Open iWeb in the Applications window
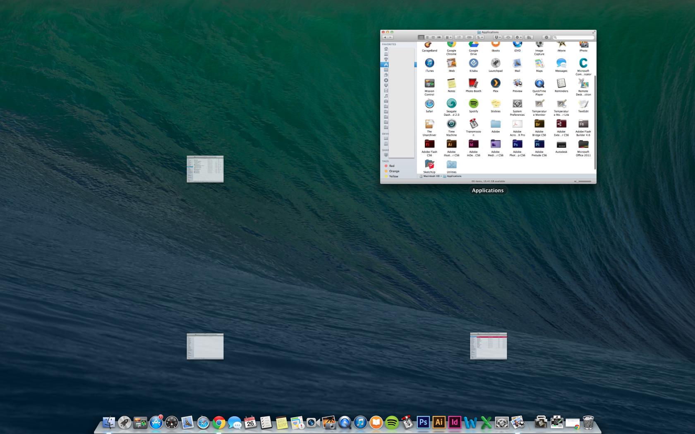Image resolution: width=695 pixels, height=434 pixels. 451,63
